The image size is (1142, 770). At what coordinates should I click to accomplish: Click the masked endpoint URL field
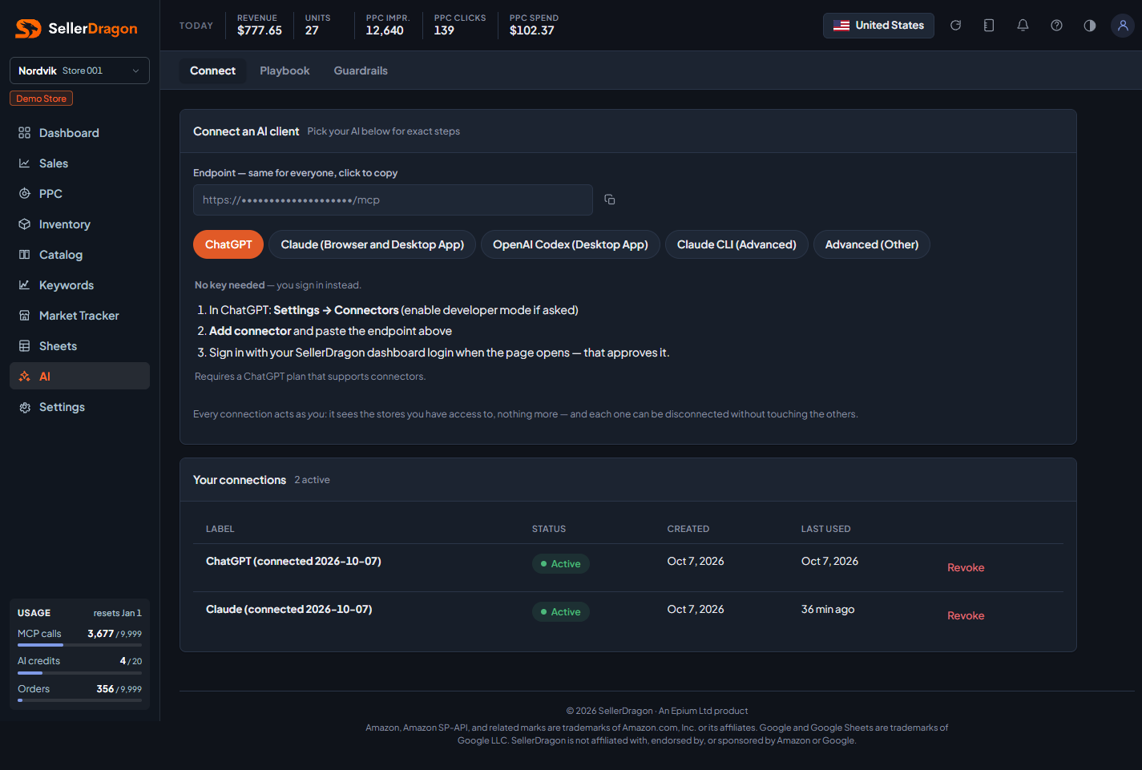[x=393, y=200]
